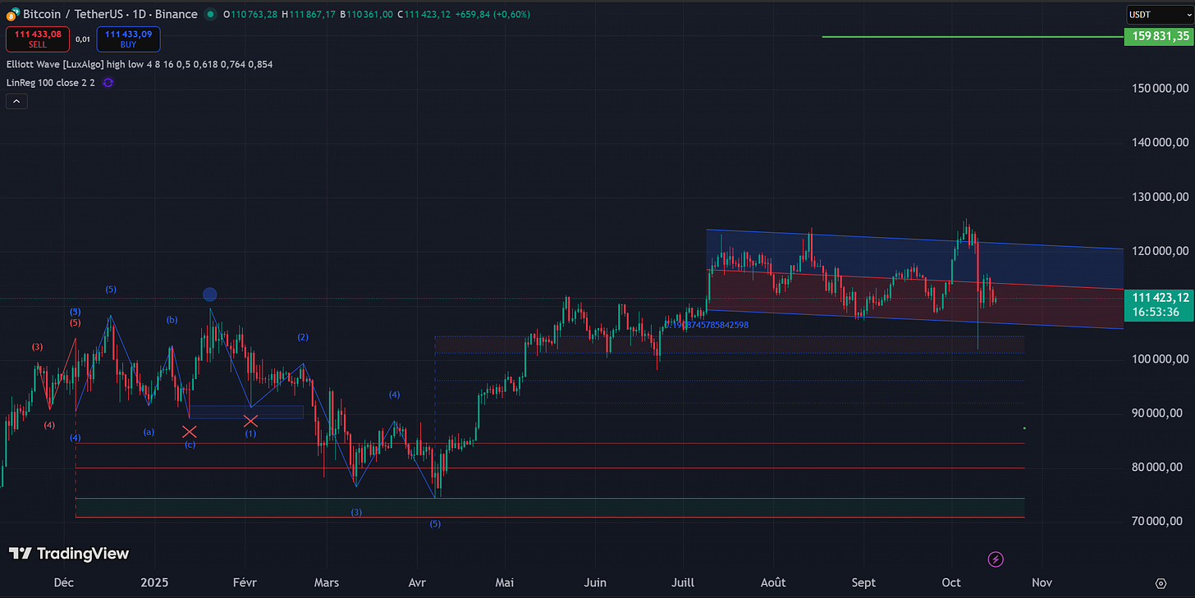Click the Juill time axis label
1195x598 pixels.
click(x=683, y=582)
